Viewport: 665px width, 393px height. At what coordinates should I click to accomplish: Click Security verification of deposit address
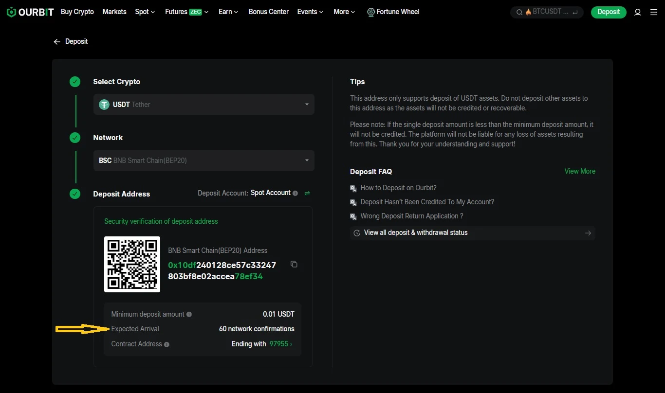(161, 221)
